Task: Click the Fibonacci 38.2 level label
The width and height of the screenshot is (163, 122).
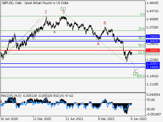Action: tap(142, 38)
